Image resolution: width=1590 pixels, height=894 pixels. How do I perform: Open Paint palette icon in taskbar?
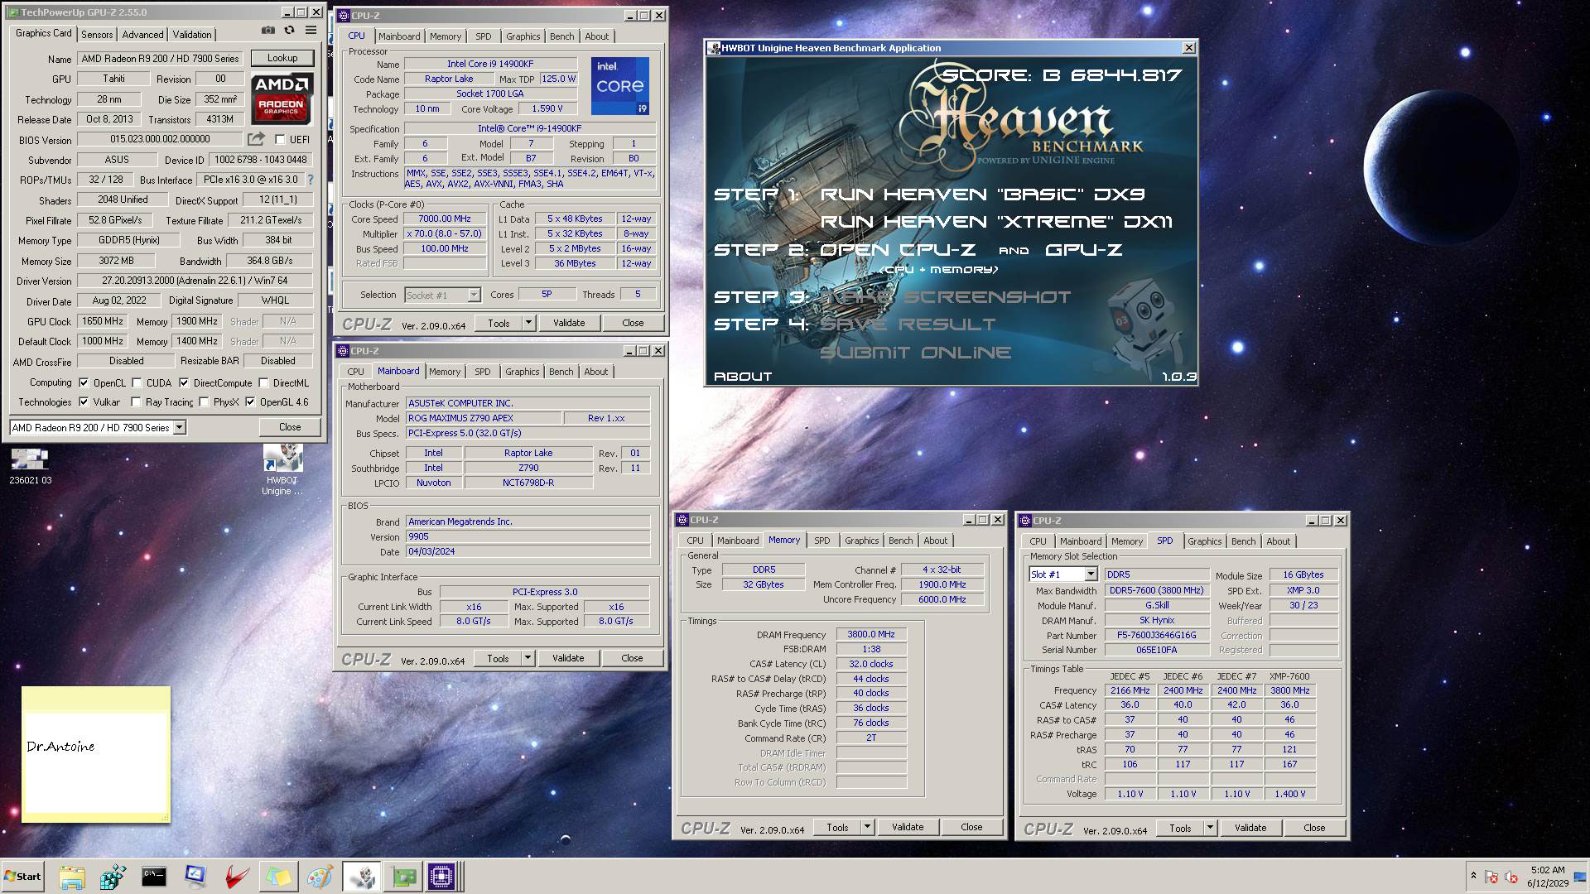tap(320, 877)
